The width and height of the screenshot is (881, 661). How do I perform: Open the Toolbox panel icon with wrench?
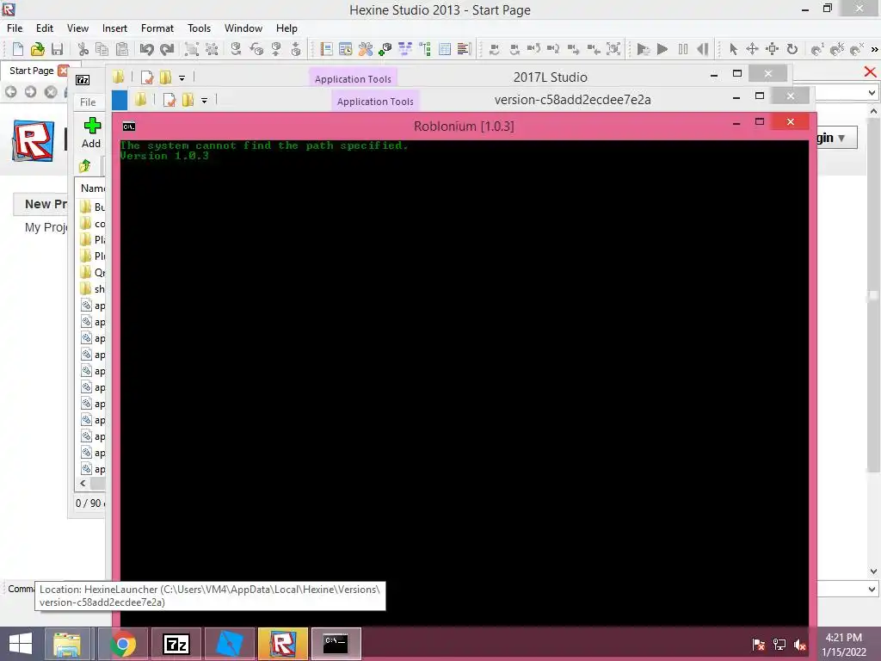tap(365, 49)
